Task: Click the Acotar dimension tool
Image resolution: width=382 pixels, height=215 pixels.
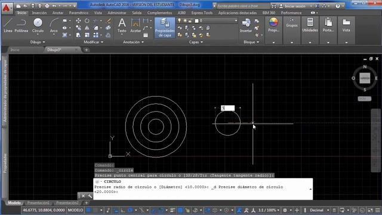Action: tap(135, 26)
